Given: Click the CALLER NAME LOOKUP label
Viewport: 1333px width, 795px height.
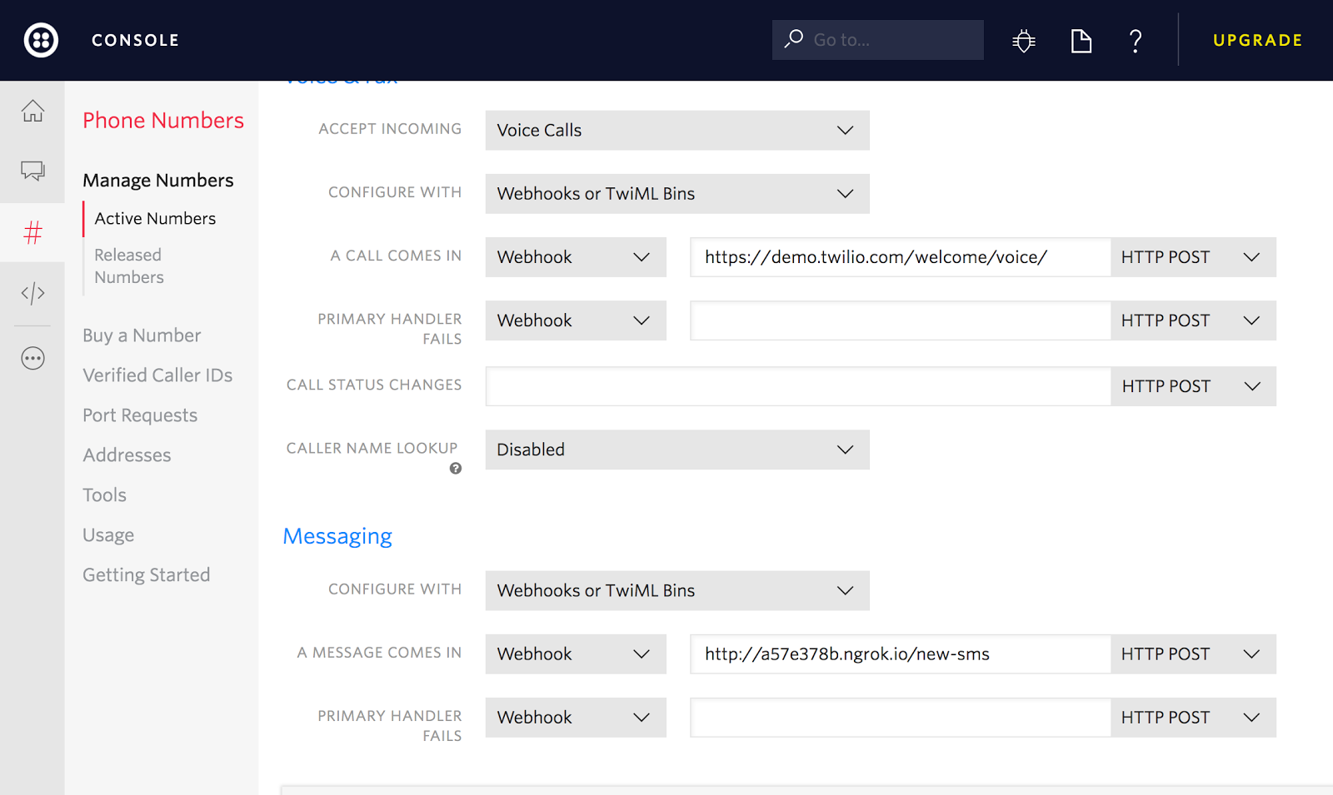Looking at the screenshot, I should click(x=372, y=448).
